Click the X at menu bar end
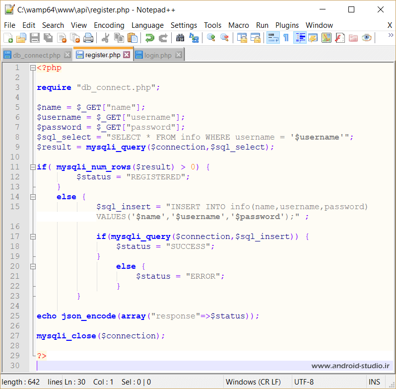Screen dimensions: 396x389 click(x=390, y=25)
